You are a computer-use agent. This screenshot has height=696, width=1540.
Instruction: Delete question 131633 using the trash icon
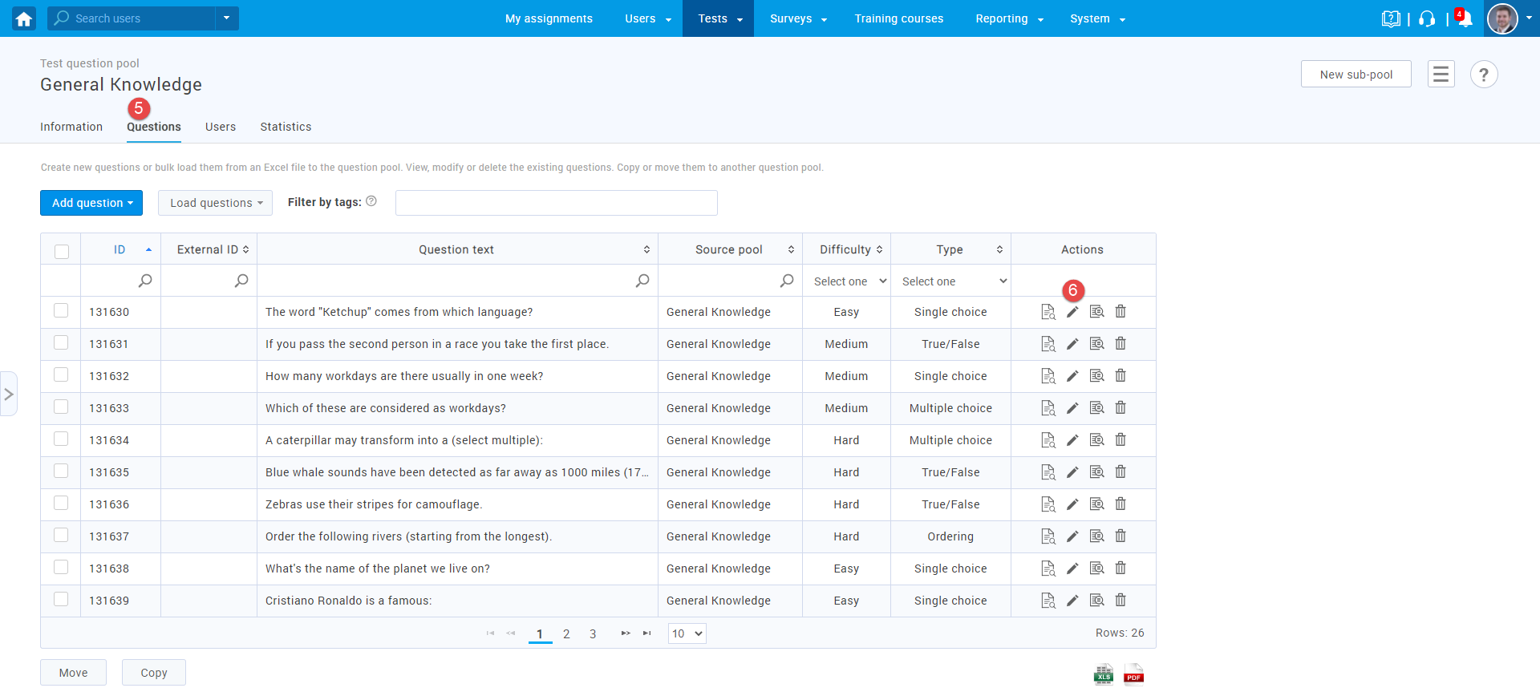coord(1121,408)
